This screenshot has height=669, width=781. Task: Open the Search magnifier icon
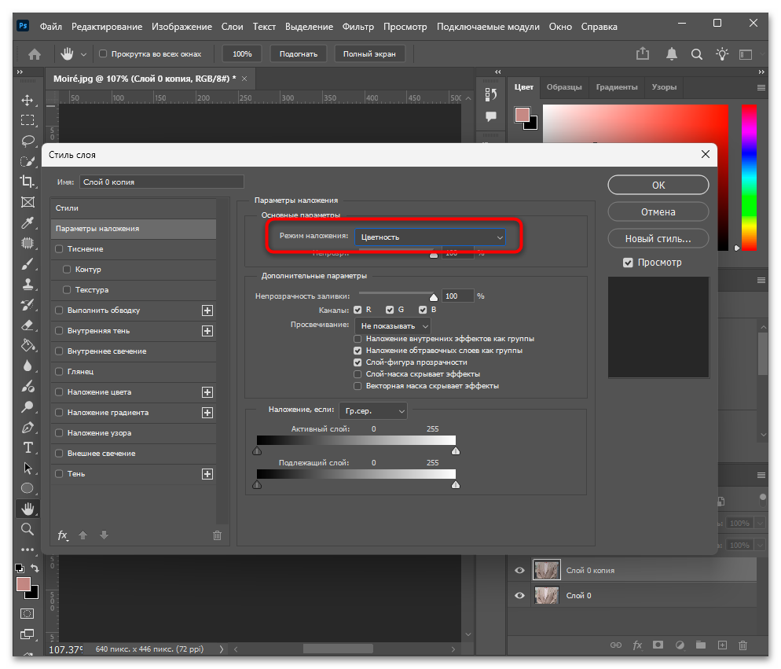click(x=697, y=53)
